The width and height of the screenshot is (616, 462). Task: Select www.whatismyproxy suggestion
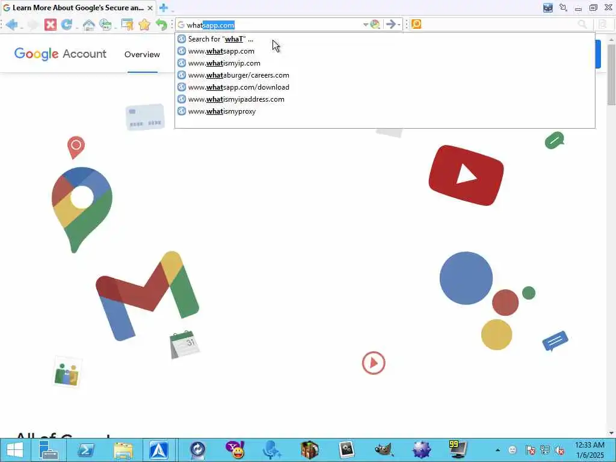(x=384, y=111)
